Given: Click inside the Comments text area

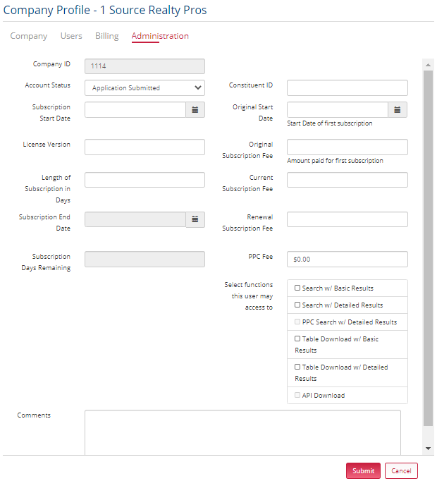Looking at the screenshot, I should click(x=242, y=432).
